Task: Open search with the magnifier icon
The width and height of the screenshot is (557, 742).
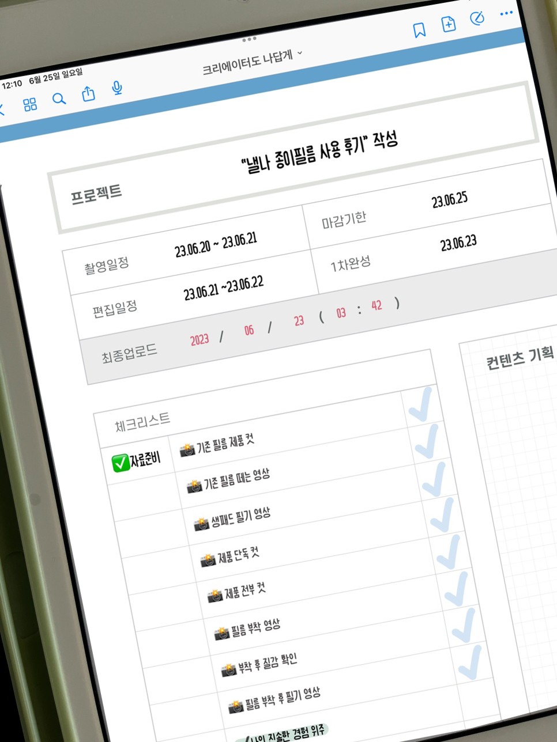Action: tap(59, 99)
